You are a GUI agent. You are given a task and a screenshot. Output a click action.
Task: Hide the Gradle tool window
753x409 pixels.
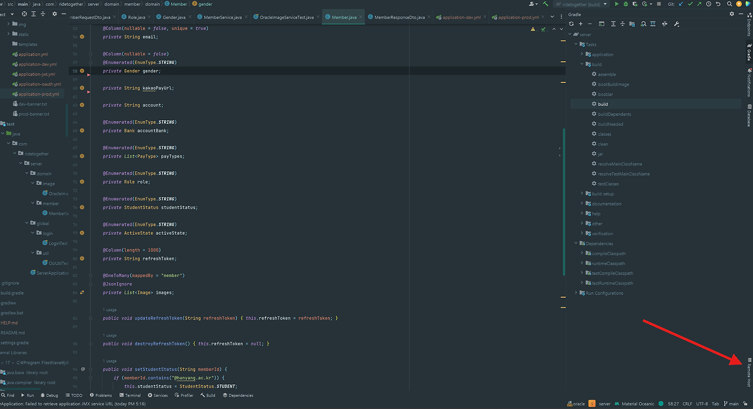coord(741,14)
